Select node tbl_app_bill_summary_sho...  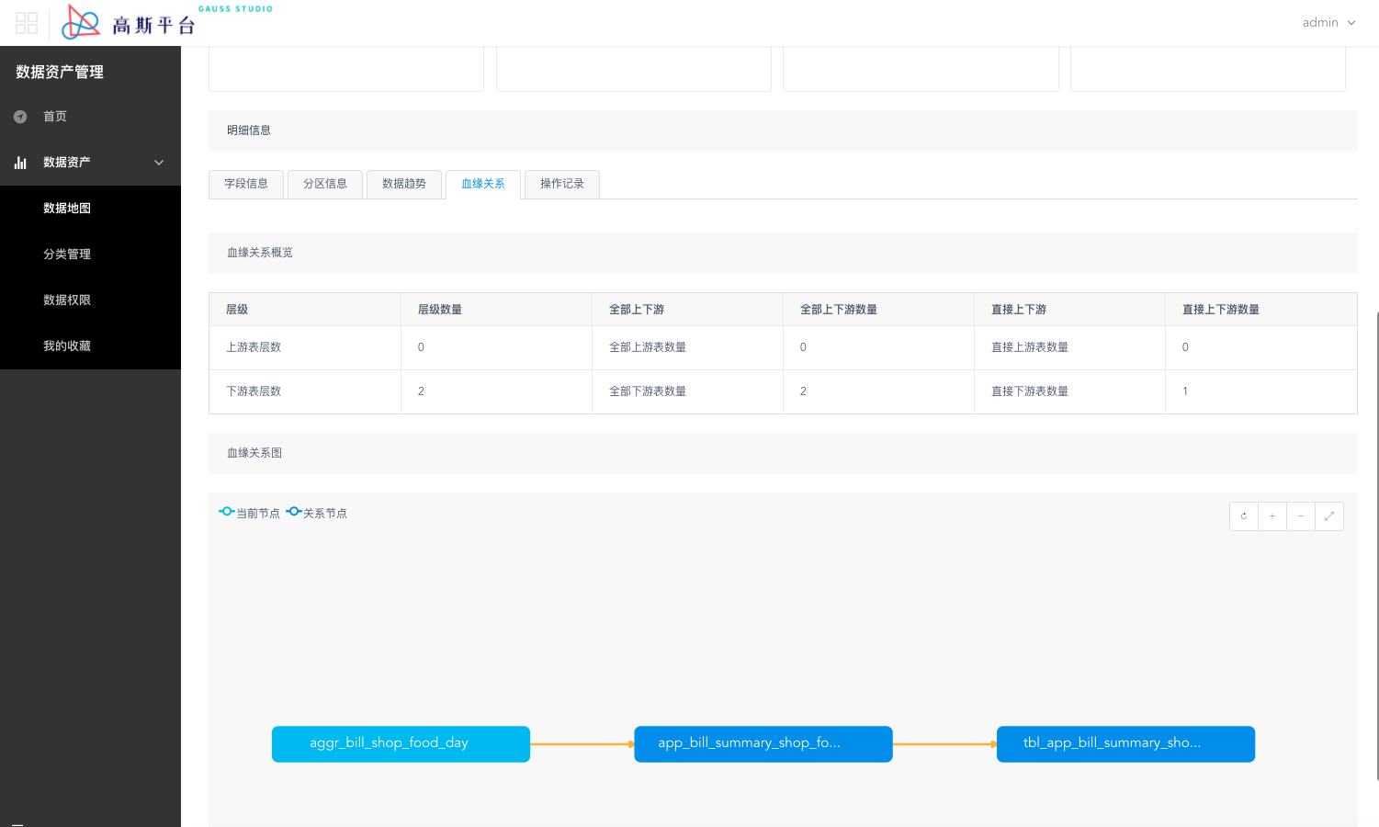point(1125,744)
